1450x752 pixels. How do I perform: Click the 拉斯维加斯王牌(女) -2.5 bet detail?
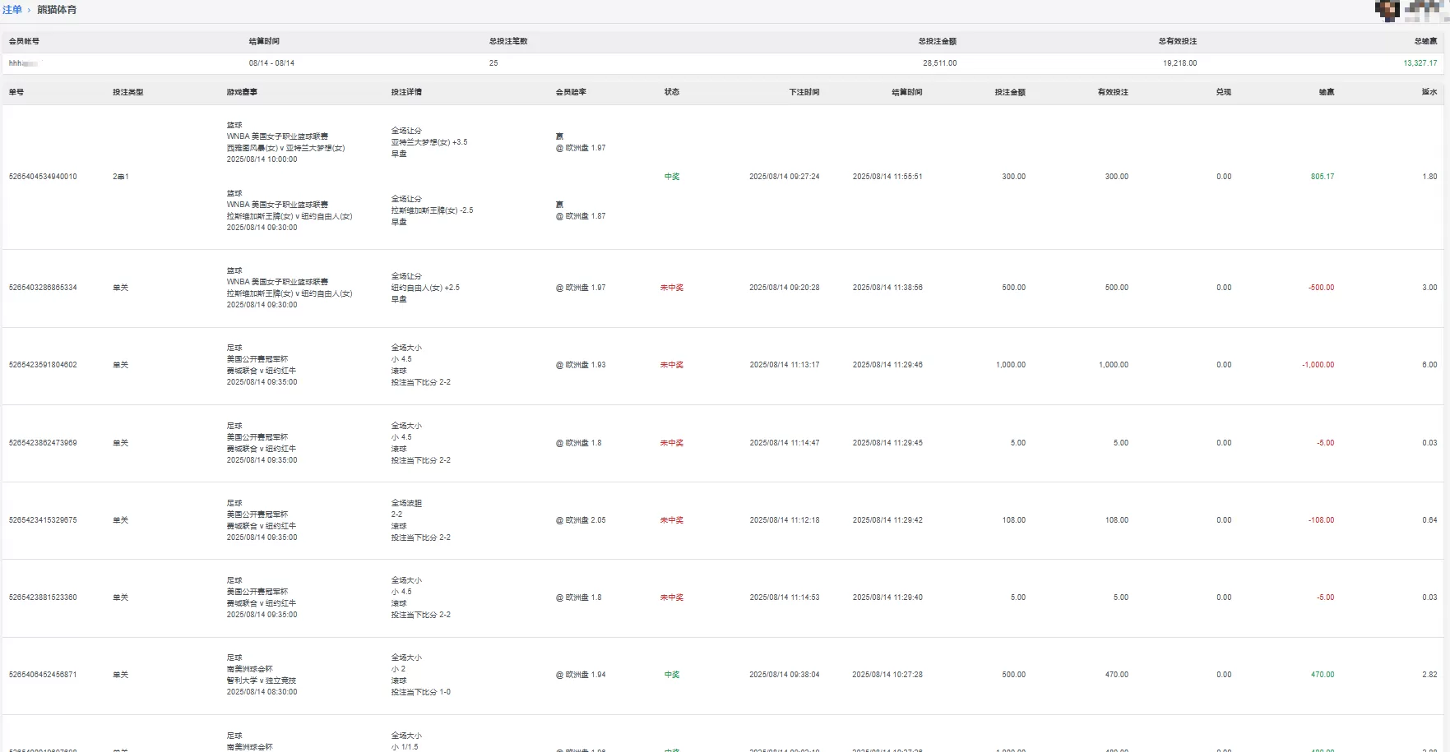click(x=433, y=210)
